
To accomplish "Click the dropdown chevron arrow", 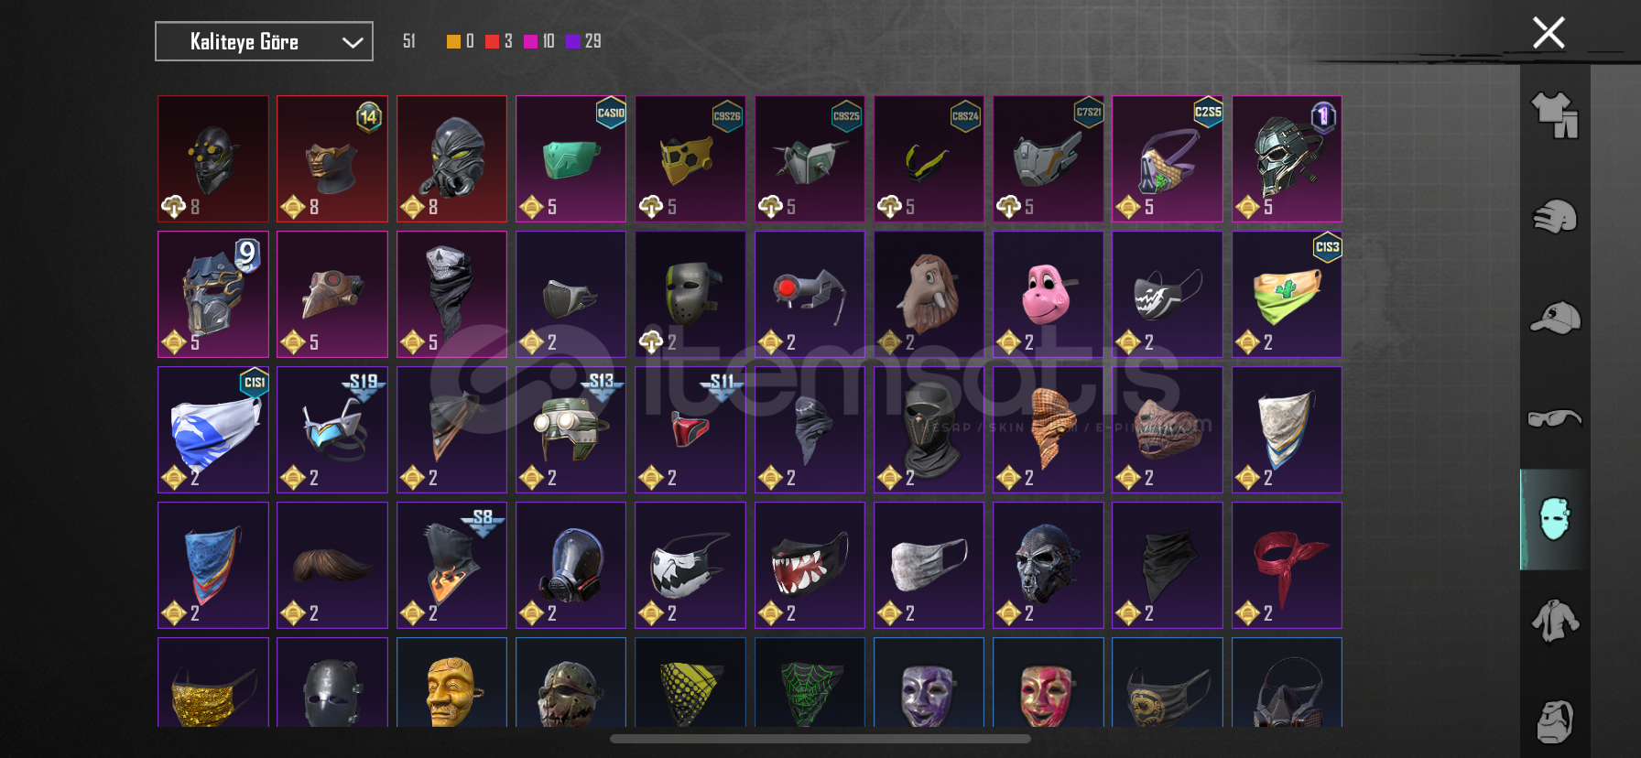I will 353,42.
